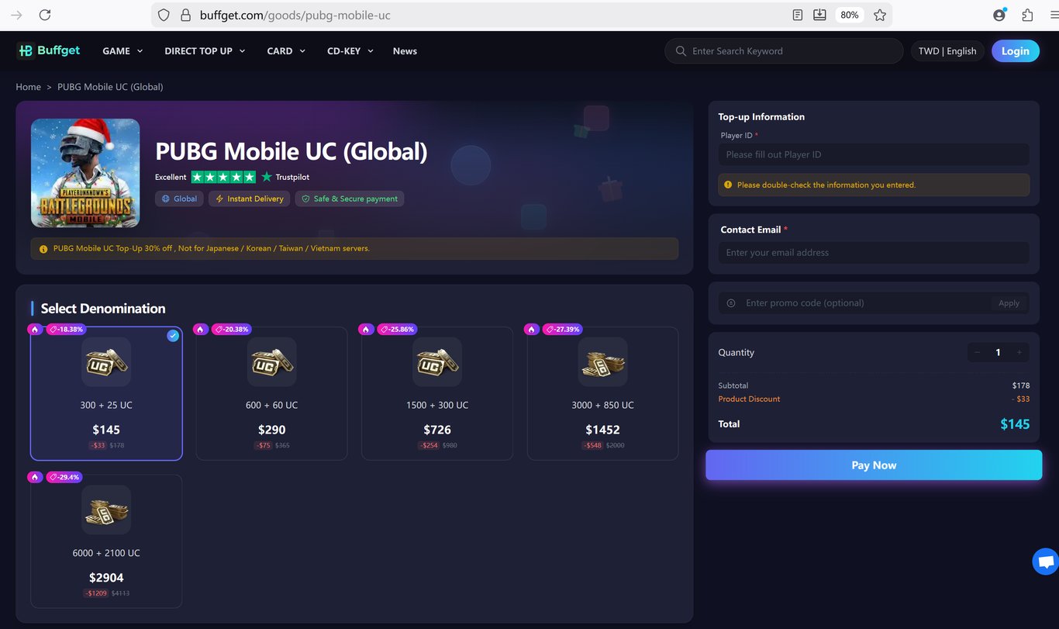
Task: Click the Total amount $145
Action: tap(1015, 424)
